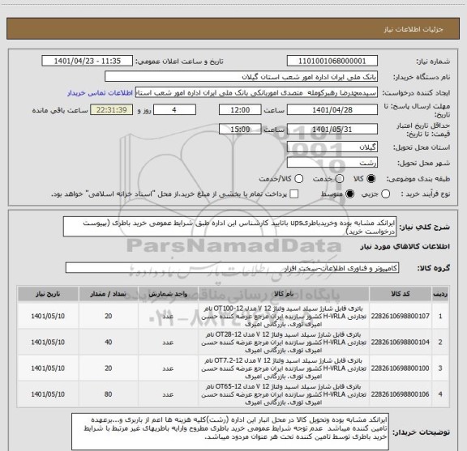Click product code 2282610698800104
Image resolution: width=467 pixels, height=451 pixels.
401,343
